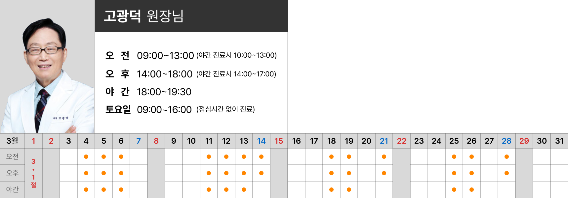Select the 19th 야간 orange dot

(349, 189)
